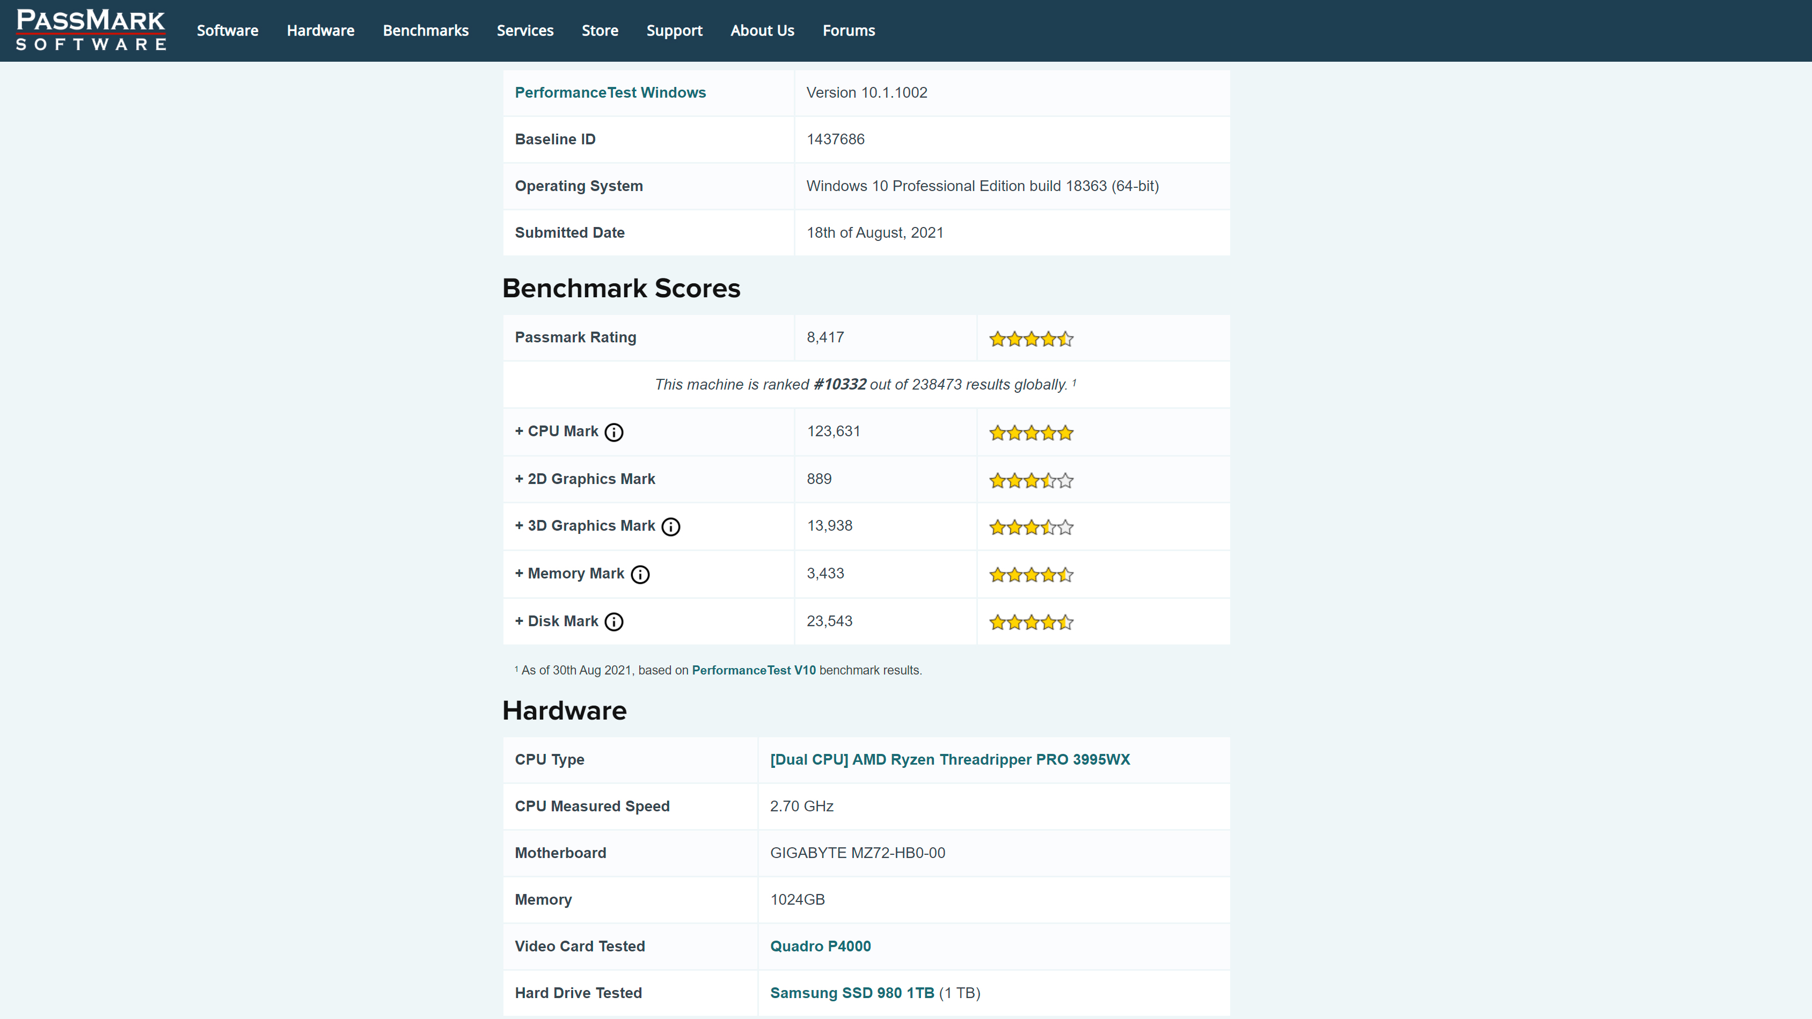Go to the Forums page

(849, 30)
